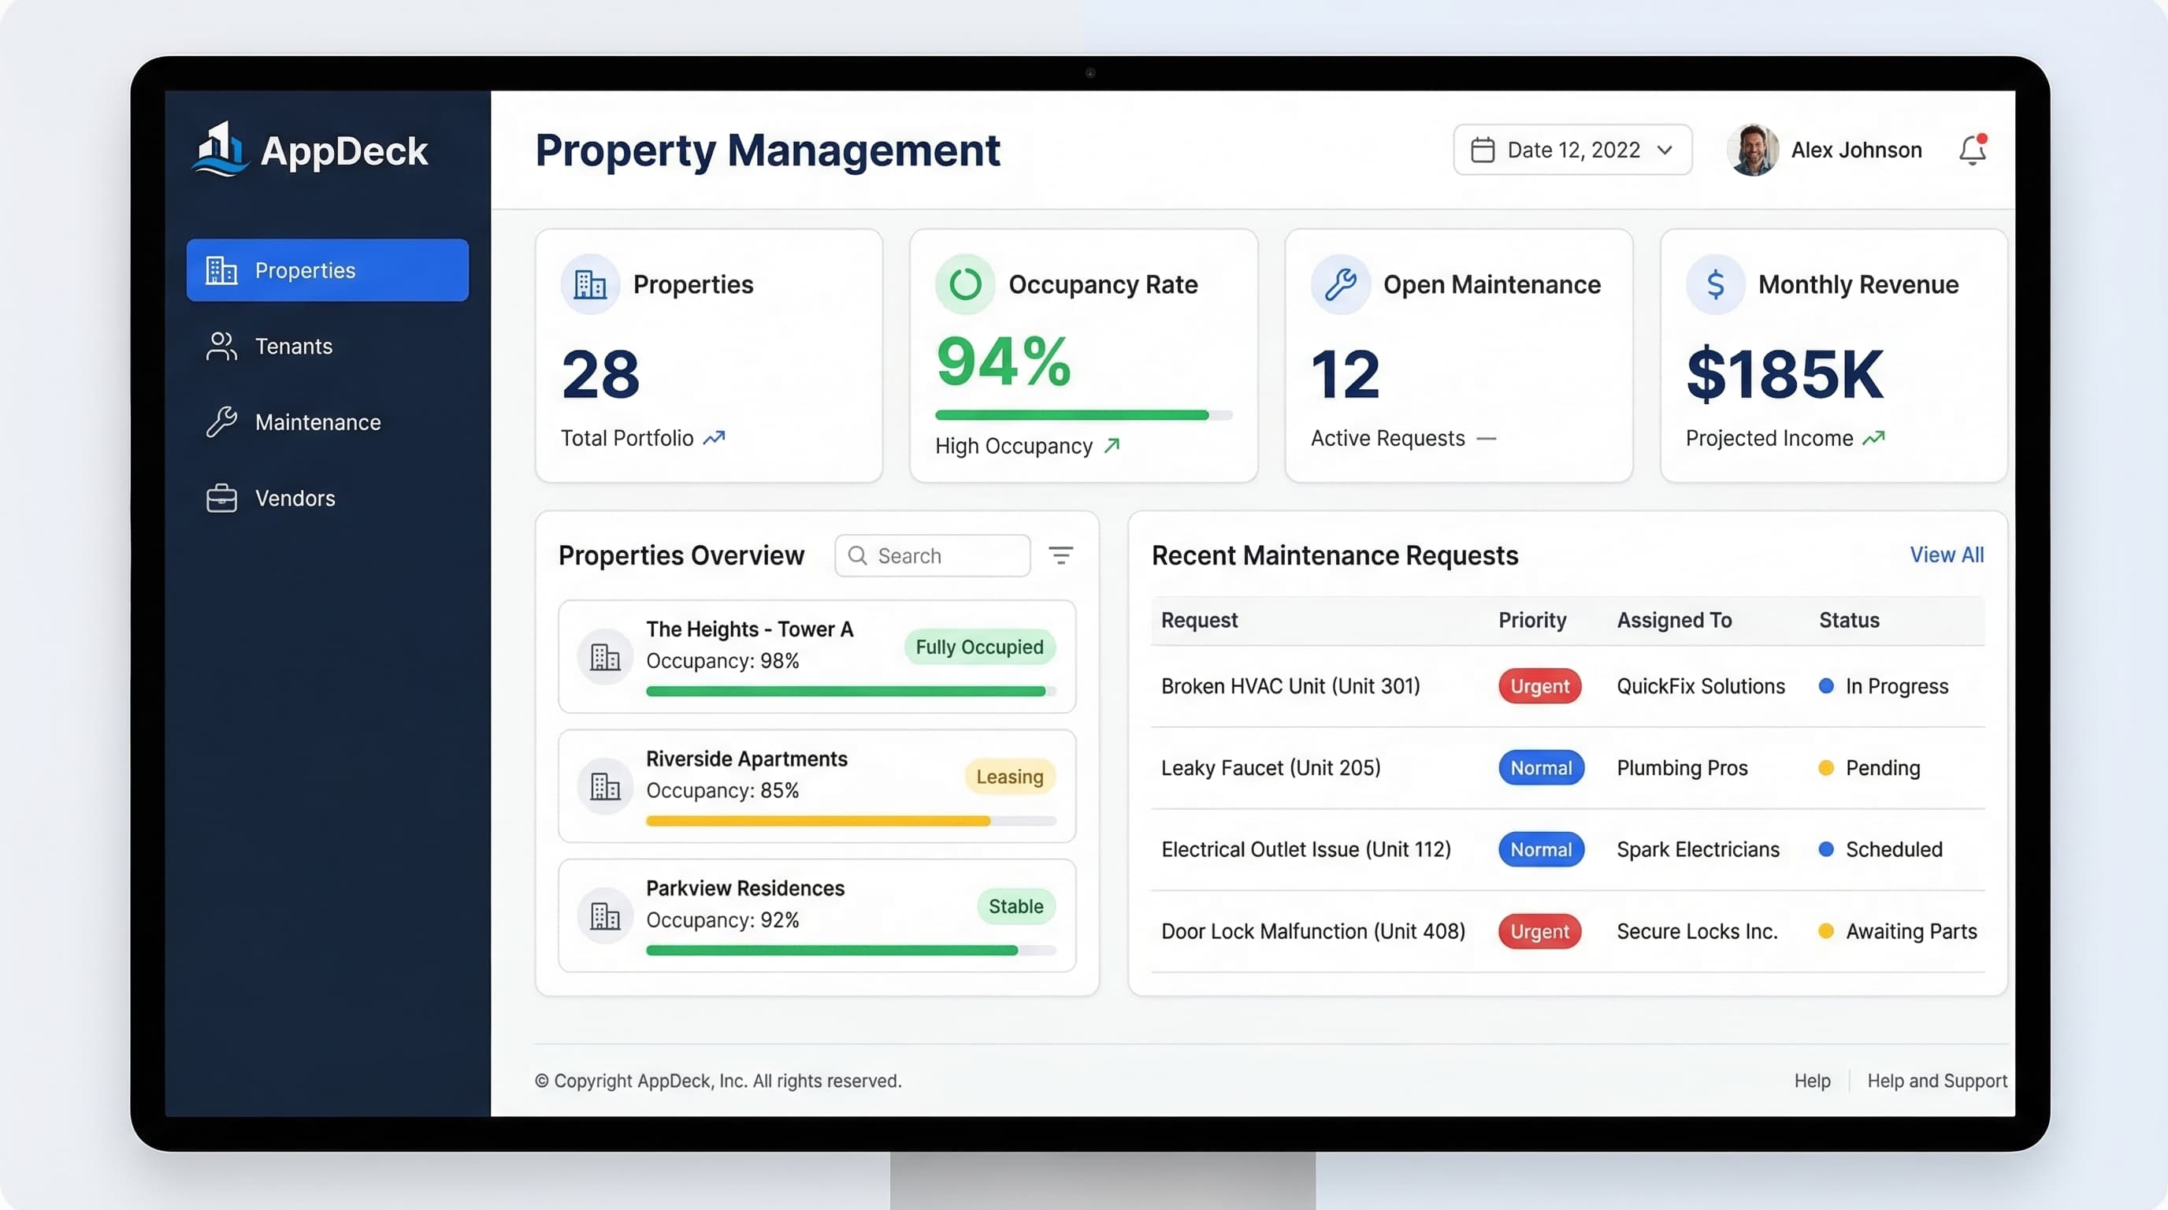The height and width of the screenshot is (1210, 2168).
Task: Click the Alex Johnson user name
Action: (1856, 150)
